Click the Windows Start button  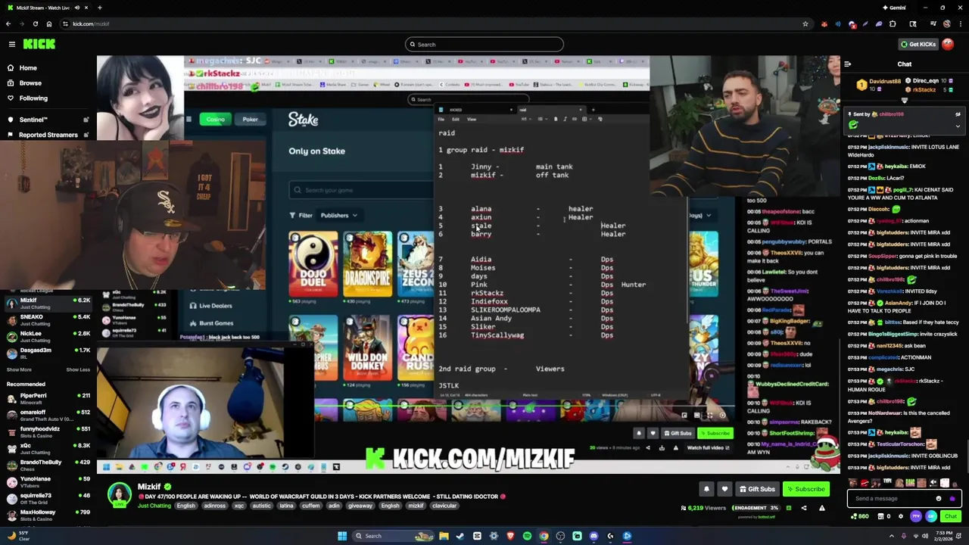342,536
